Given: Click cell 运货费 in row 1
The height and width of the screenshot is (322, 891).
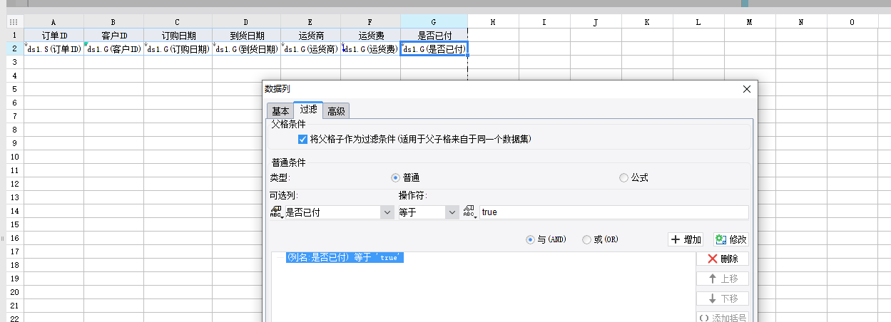Looking at the screenshot, I should pyautogui.click(x=370, y=36).
